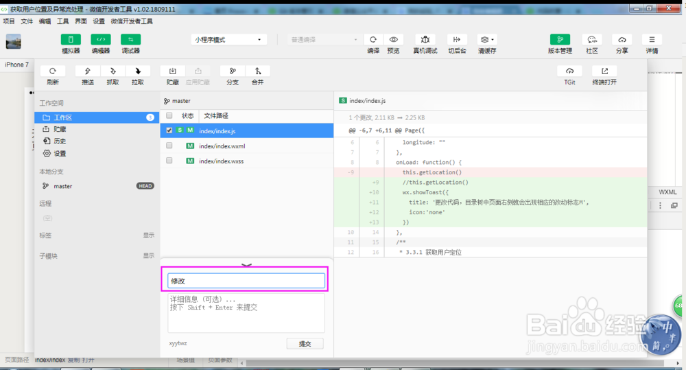Screen dimensions: 686x370
Task: Click the 拉取 pull icon
Action: [x=138, y=71]
